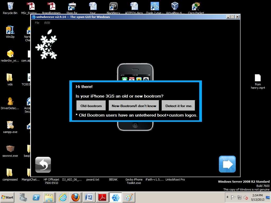Switch to Adobe Reader in taskbar
Viewport: 271px width, 203px height.
point(102,197)
